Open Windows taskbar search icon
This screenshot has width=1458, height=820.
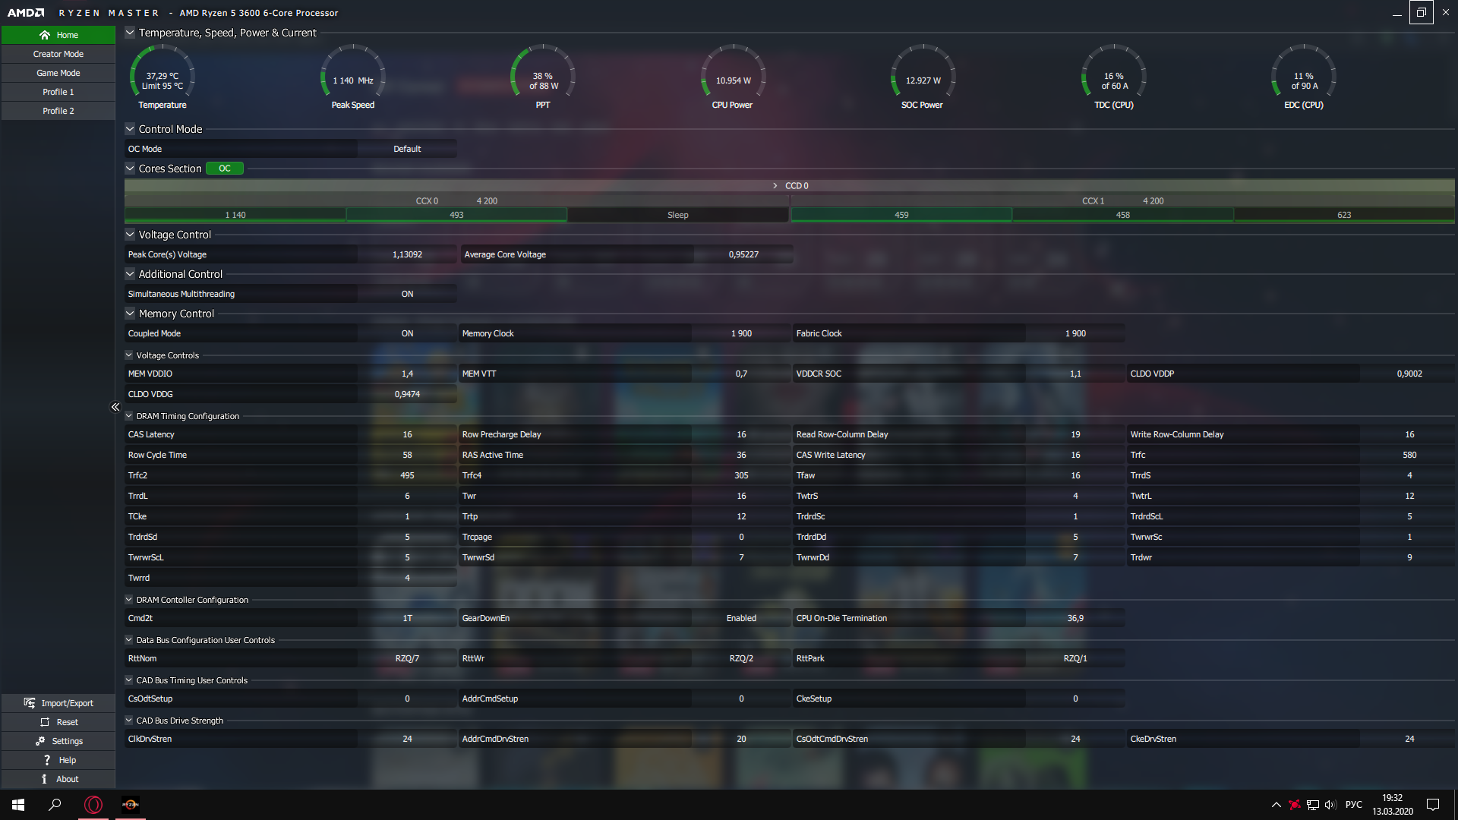coord(55,805)
